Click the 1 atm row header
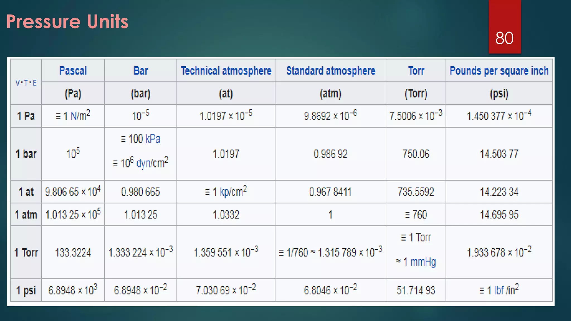The height and width of the screenshot is (321, 571). 26,215
